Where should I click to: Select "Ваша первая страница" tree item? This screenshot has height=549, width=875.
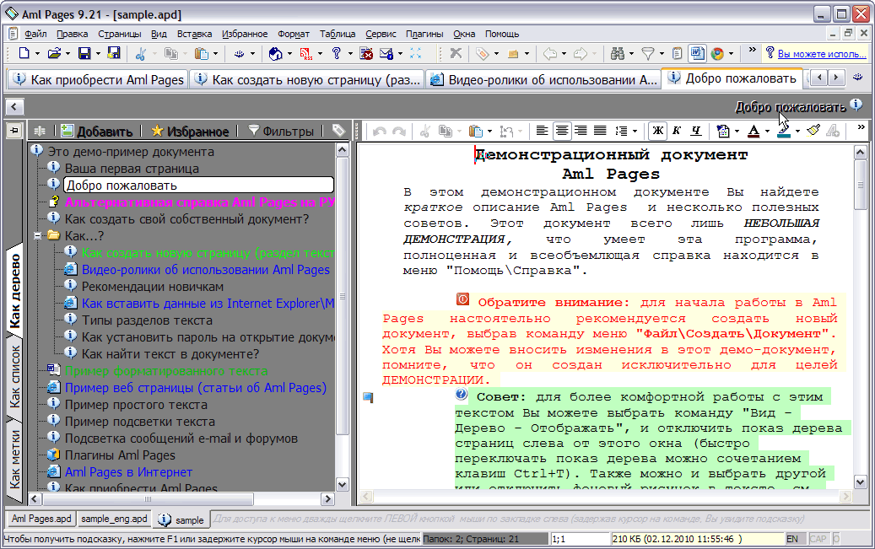point(132,169)
